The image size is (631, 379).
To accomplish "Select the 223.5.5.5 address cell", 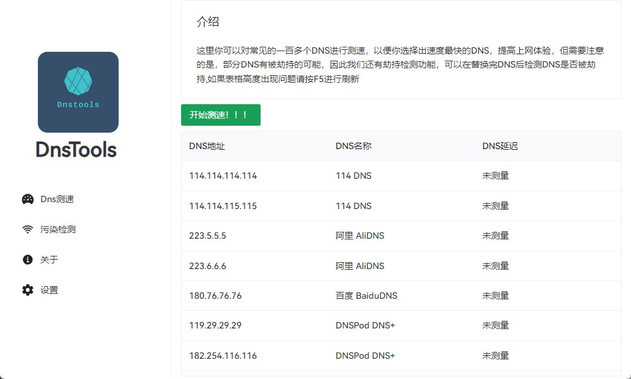I will coord(208,236).
